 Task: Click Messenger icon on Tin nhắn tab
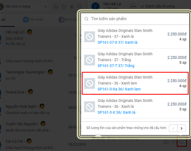[26, 20]
